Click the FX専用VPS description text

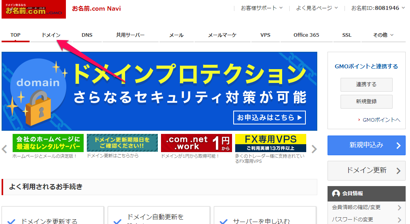click(x=270, y=158)
